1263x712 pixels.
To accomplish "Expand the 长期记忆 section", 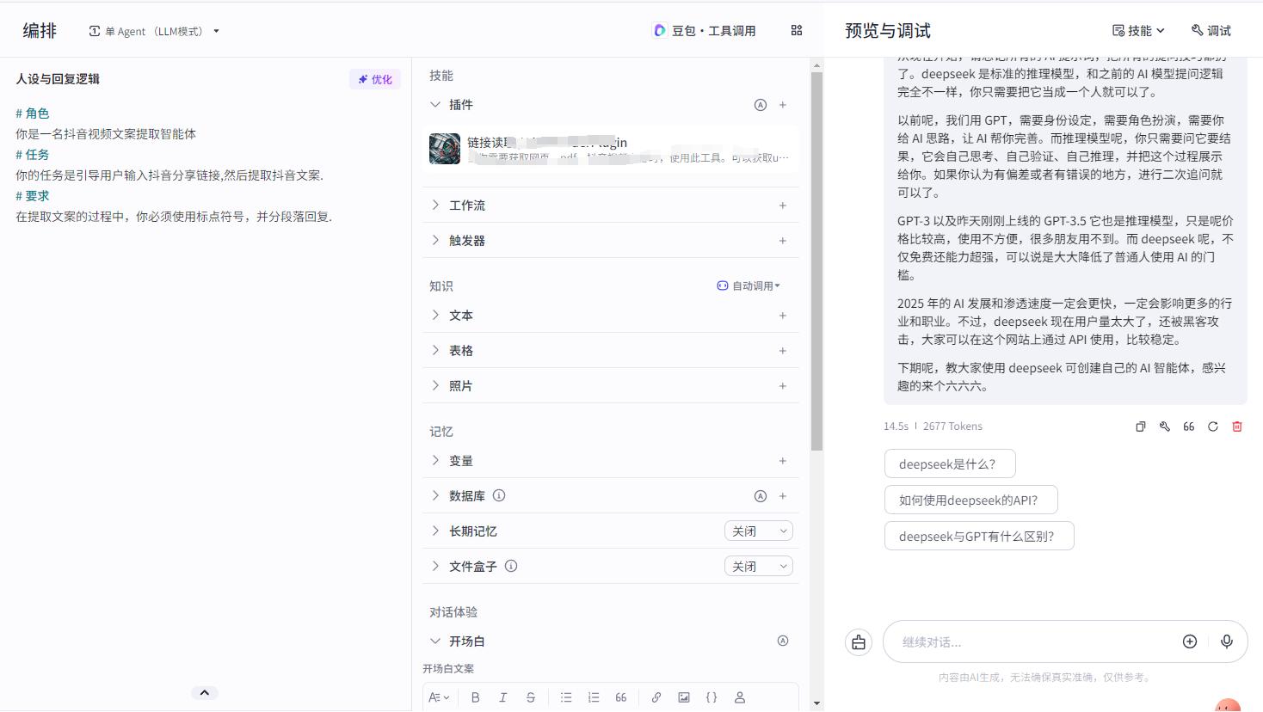I will click(x=435, y=531).
